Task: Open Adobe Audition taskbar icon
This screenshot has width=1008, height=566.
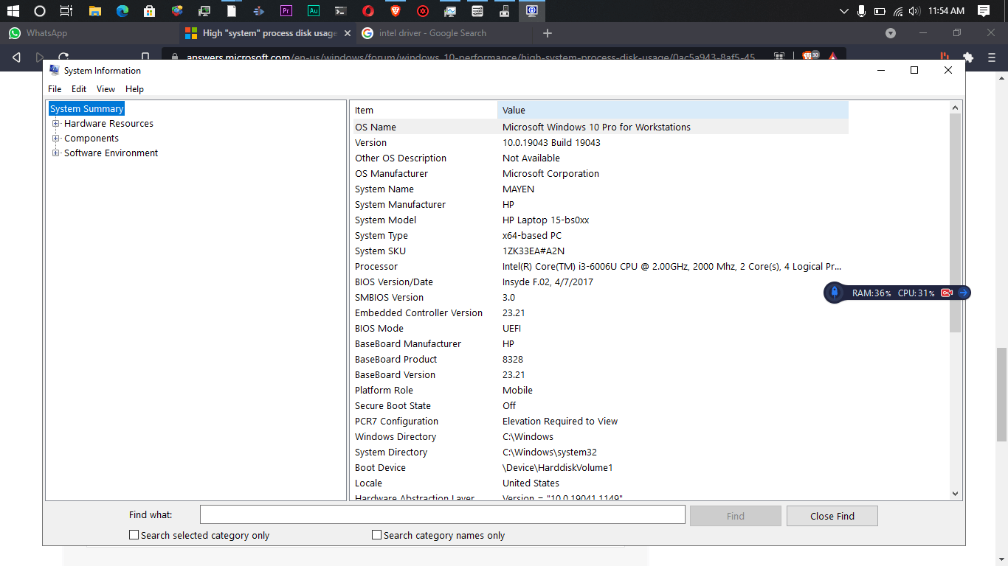Action: pos(314,11)
